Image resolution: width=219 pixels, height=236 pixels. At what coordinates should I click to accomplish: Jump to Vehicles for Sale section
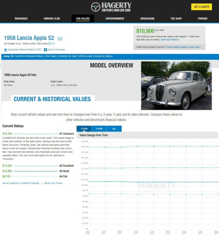click(x=68, y=56)
